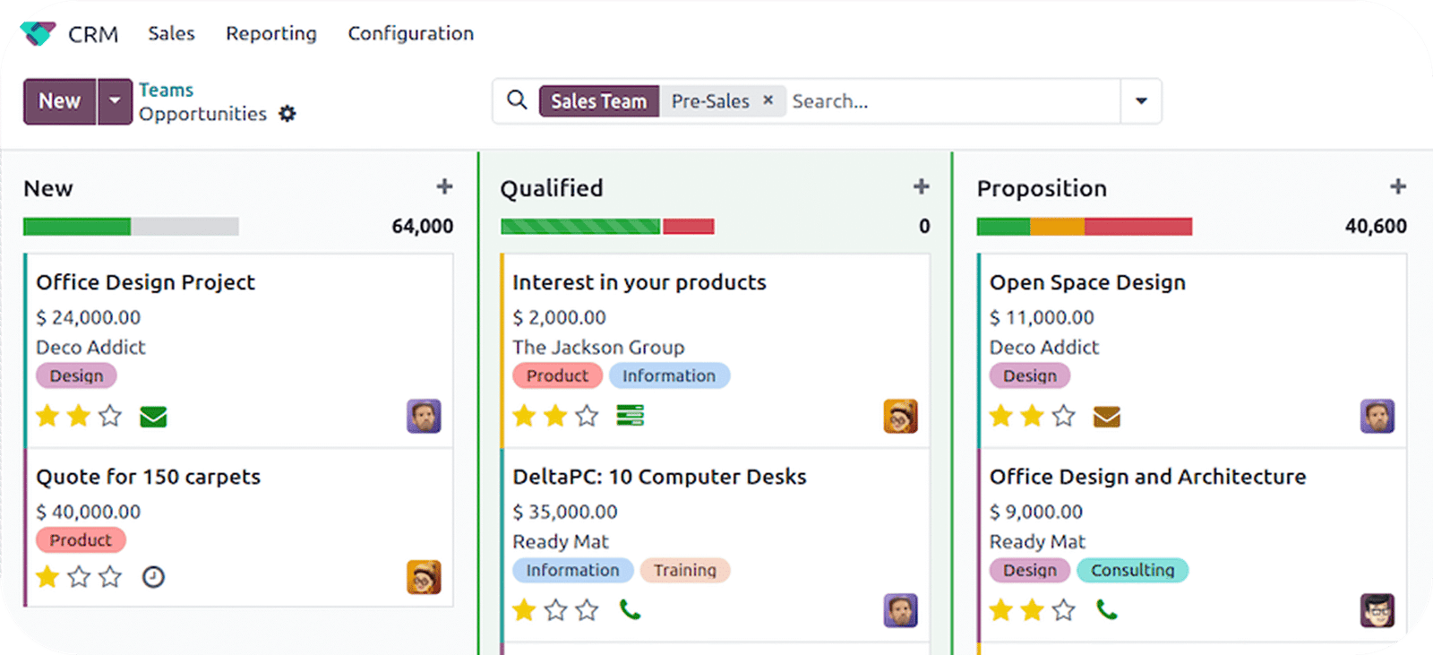Image resolution: width=1433 pixels, height=655 pixels.
Task: Click the CRM app logo icon
Action: coord(39,34)
